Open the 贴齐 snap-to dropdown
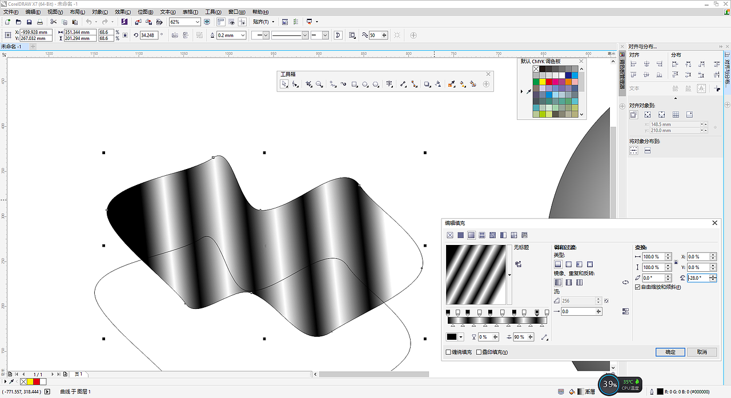 pos(273,22)
